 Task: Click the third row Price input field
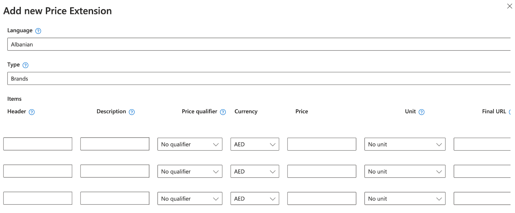click(x=322, y=199)
